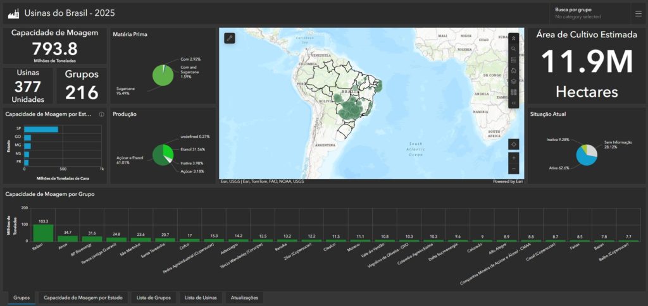Click the locate / compass button on map
The image size is (648, 306).
(x=514, y=144)
